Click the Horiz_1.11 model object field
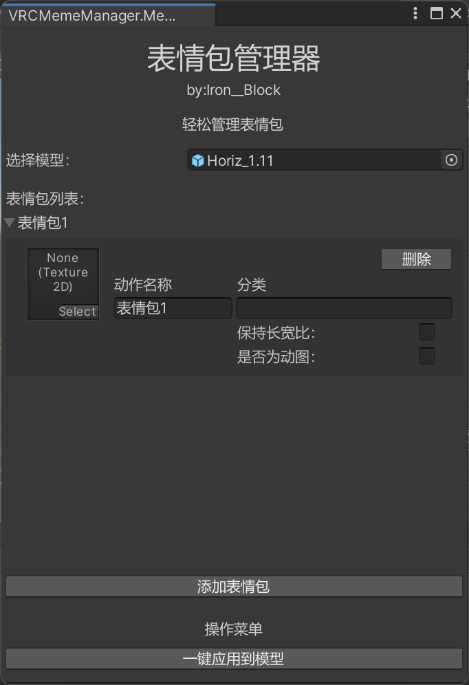 [325, 160]
